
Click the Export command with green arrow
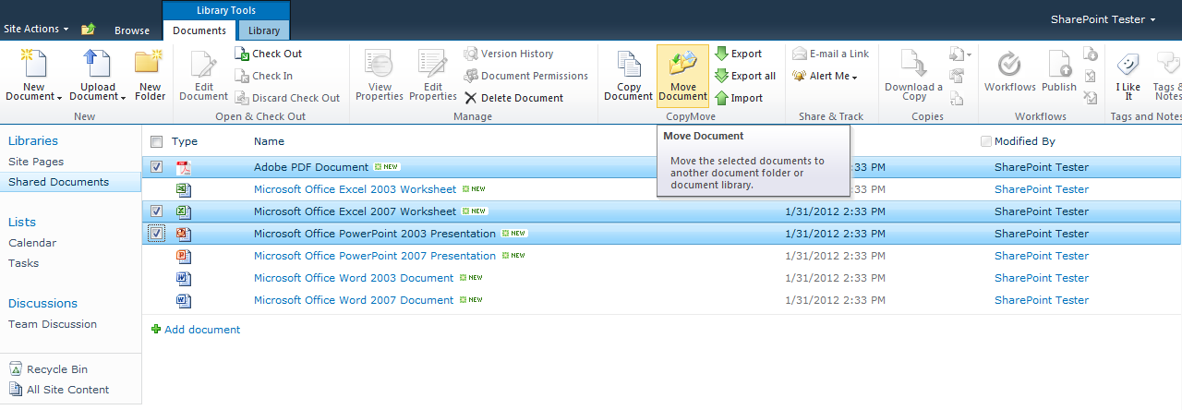[738, 54]
